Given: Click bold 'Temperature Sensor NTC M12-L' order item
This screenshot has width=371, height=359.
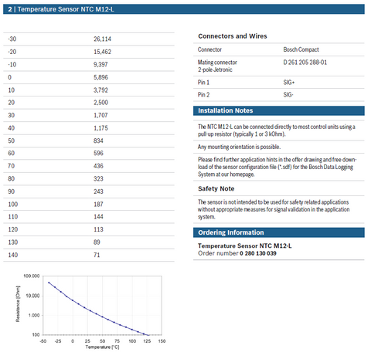Looking at the screenshot, I should pos(245,246).
